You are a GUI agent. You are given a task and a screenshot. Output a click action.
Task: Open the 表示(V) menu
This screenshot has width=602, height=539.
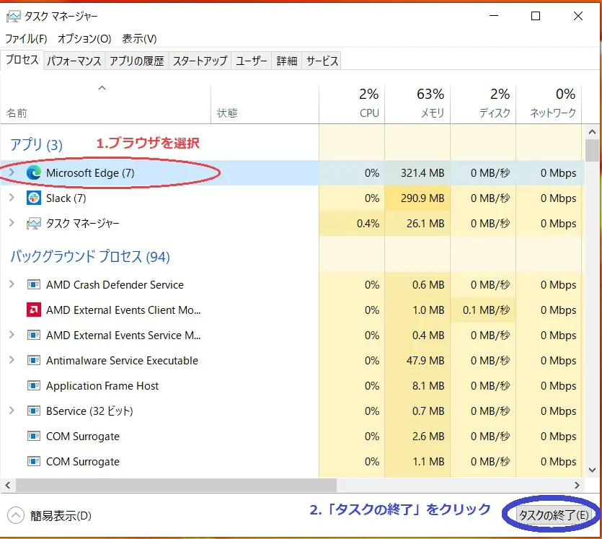139,39
